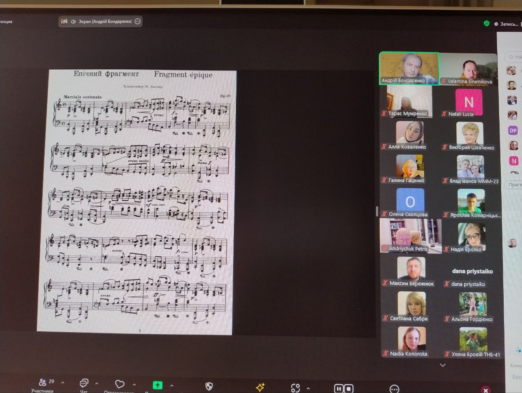Viewport: 522px width, 393px height.
Task: Click the green Share Screen icon
Action: (157, 385)
